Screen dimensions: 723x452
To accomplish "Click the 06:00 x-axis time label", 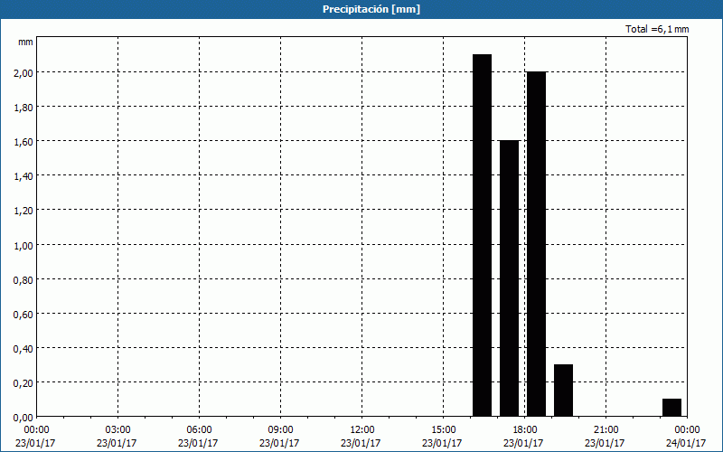I will pos(199,430).
